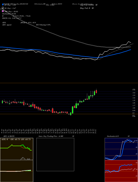Click the peak of the white price line
The image size is (138, 182).
tap(128, 42)
